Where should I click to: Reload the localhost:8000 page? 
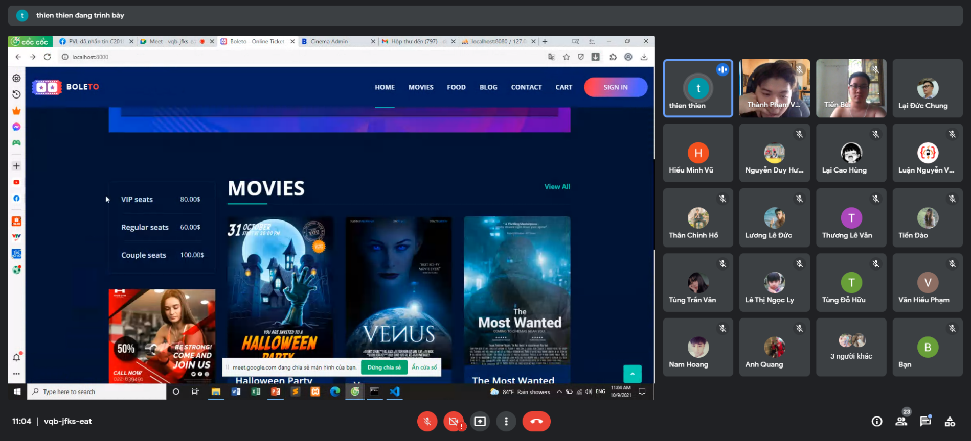click(x=47, y=57)
